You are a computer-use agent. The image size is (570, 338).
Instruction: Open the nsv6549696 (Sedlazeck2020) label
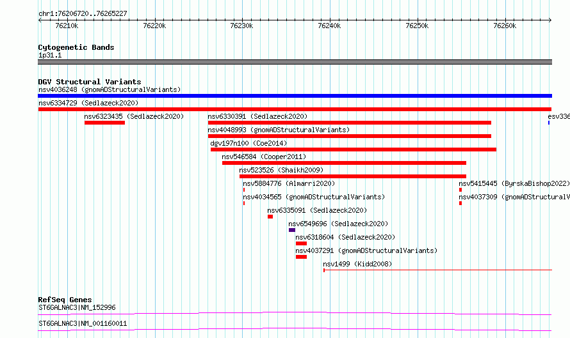(x=338, y=224)
